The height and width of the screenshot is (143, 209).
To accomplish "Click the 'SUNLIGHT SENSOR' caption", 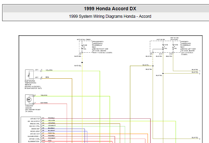I will 29,107.
